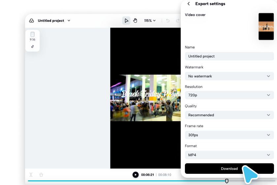
Task: Click the total duration 00:08:10
Action: tap(165, 175)
